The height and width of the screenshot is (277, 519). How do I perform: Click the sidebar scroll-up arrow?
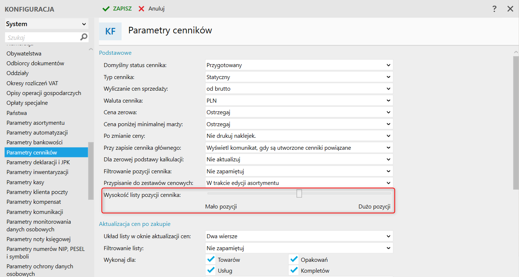(x=91, y=49)
